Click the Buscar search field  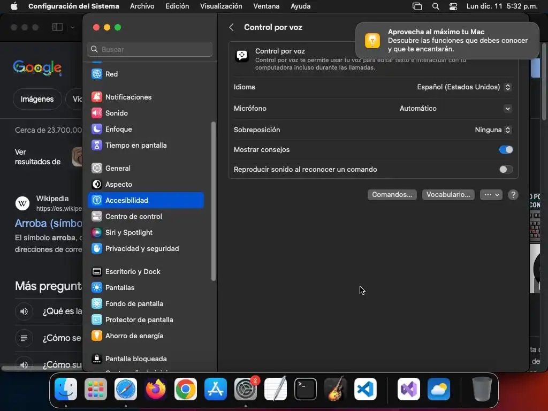coord(150,49)
